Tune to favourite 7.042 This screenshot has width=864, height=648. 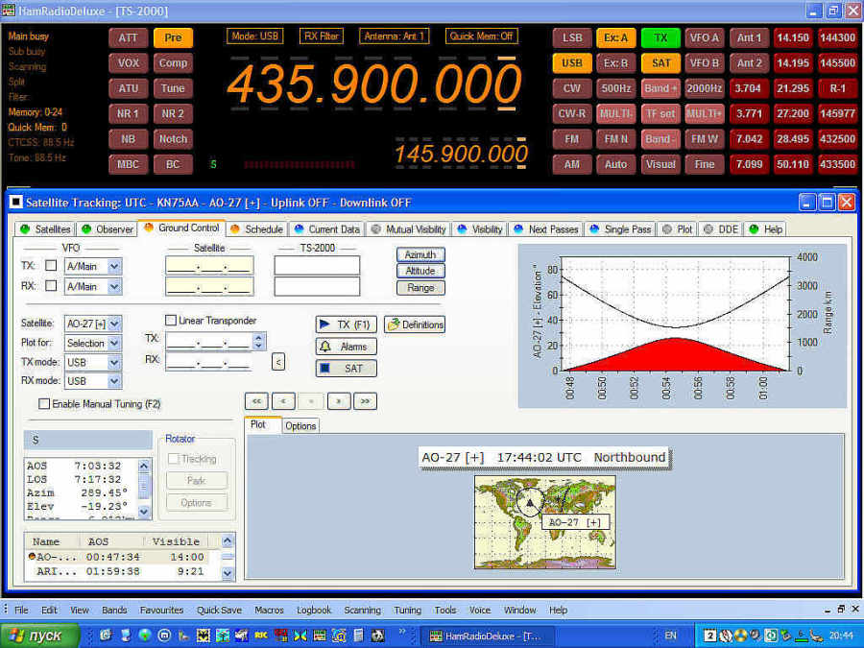pos(749,139)
